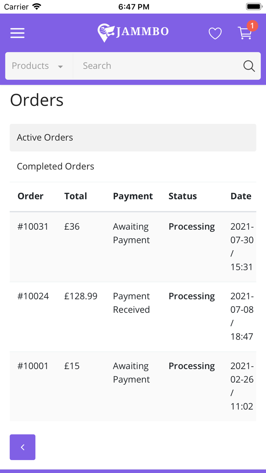266x473 pixels.
Task: Open the shopping cart
Action: 245,34
